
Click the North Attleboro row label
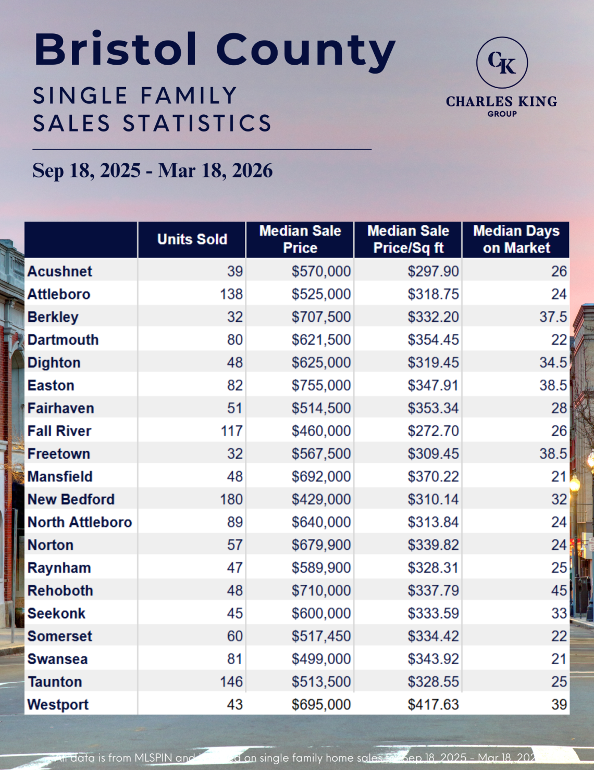[80, 522]
